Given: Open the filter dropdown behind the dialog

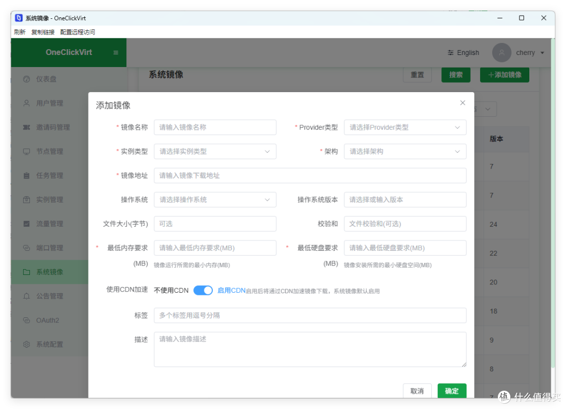Looking at the screenshot, I should 487,109.
